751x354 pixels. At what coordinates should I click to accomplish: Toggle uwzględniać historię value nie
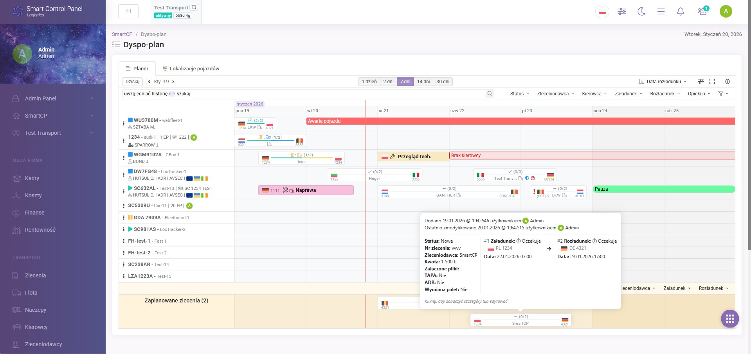click(x=172, y=94)
